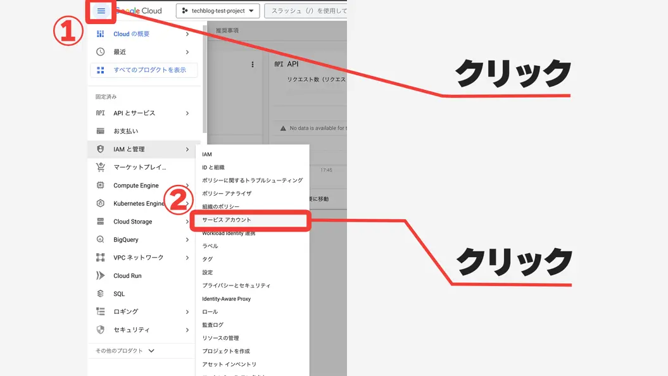This screenshot has height=376, width=668.
Task: Expand the BigQuery submenu arrow
Action: (x=187, y=240)
